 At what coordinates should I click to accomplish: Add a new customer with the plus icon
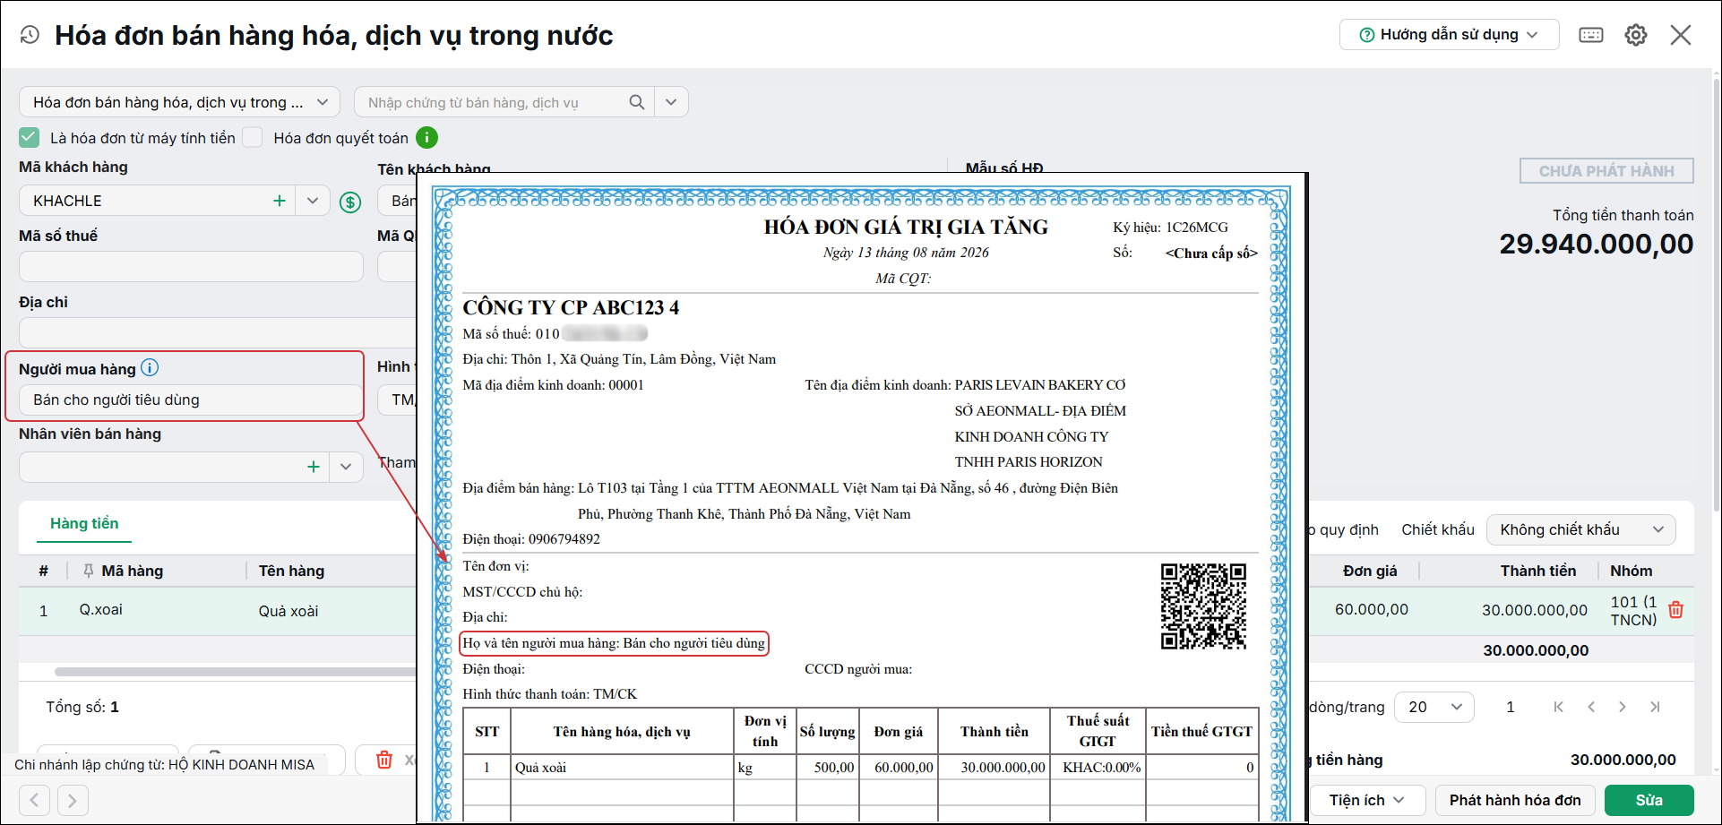[280, 201]
